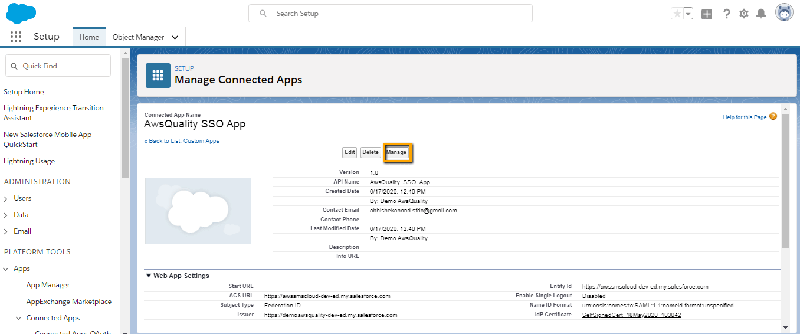Viewport: 800px width, 334px height.
Task: Collapse the Web App Settings section
Action: 148,276
